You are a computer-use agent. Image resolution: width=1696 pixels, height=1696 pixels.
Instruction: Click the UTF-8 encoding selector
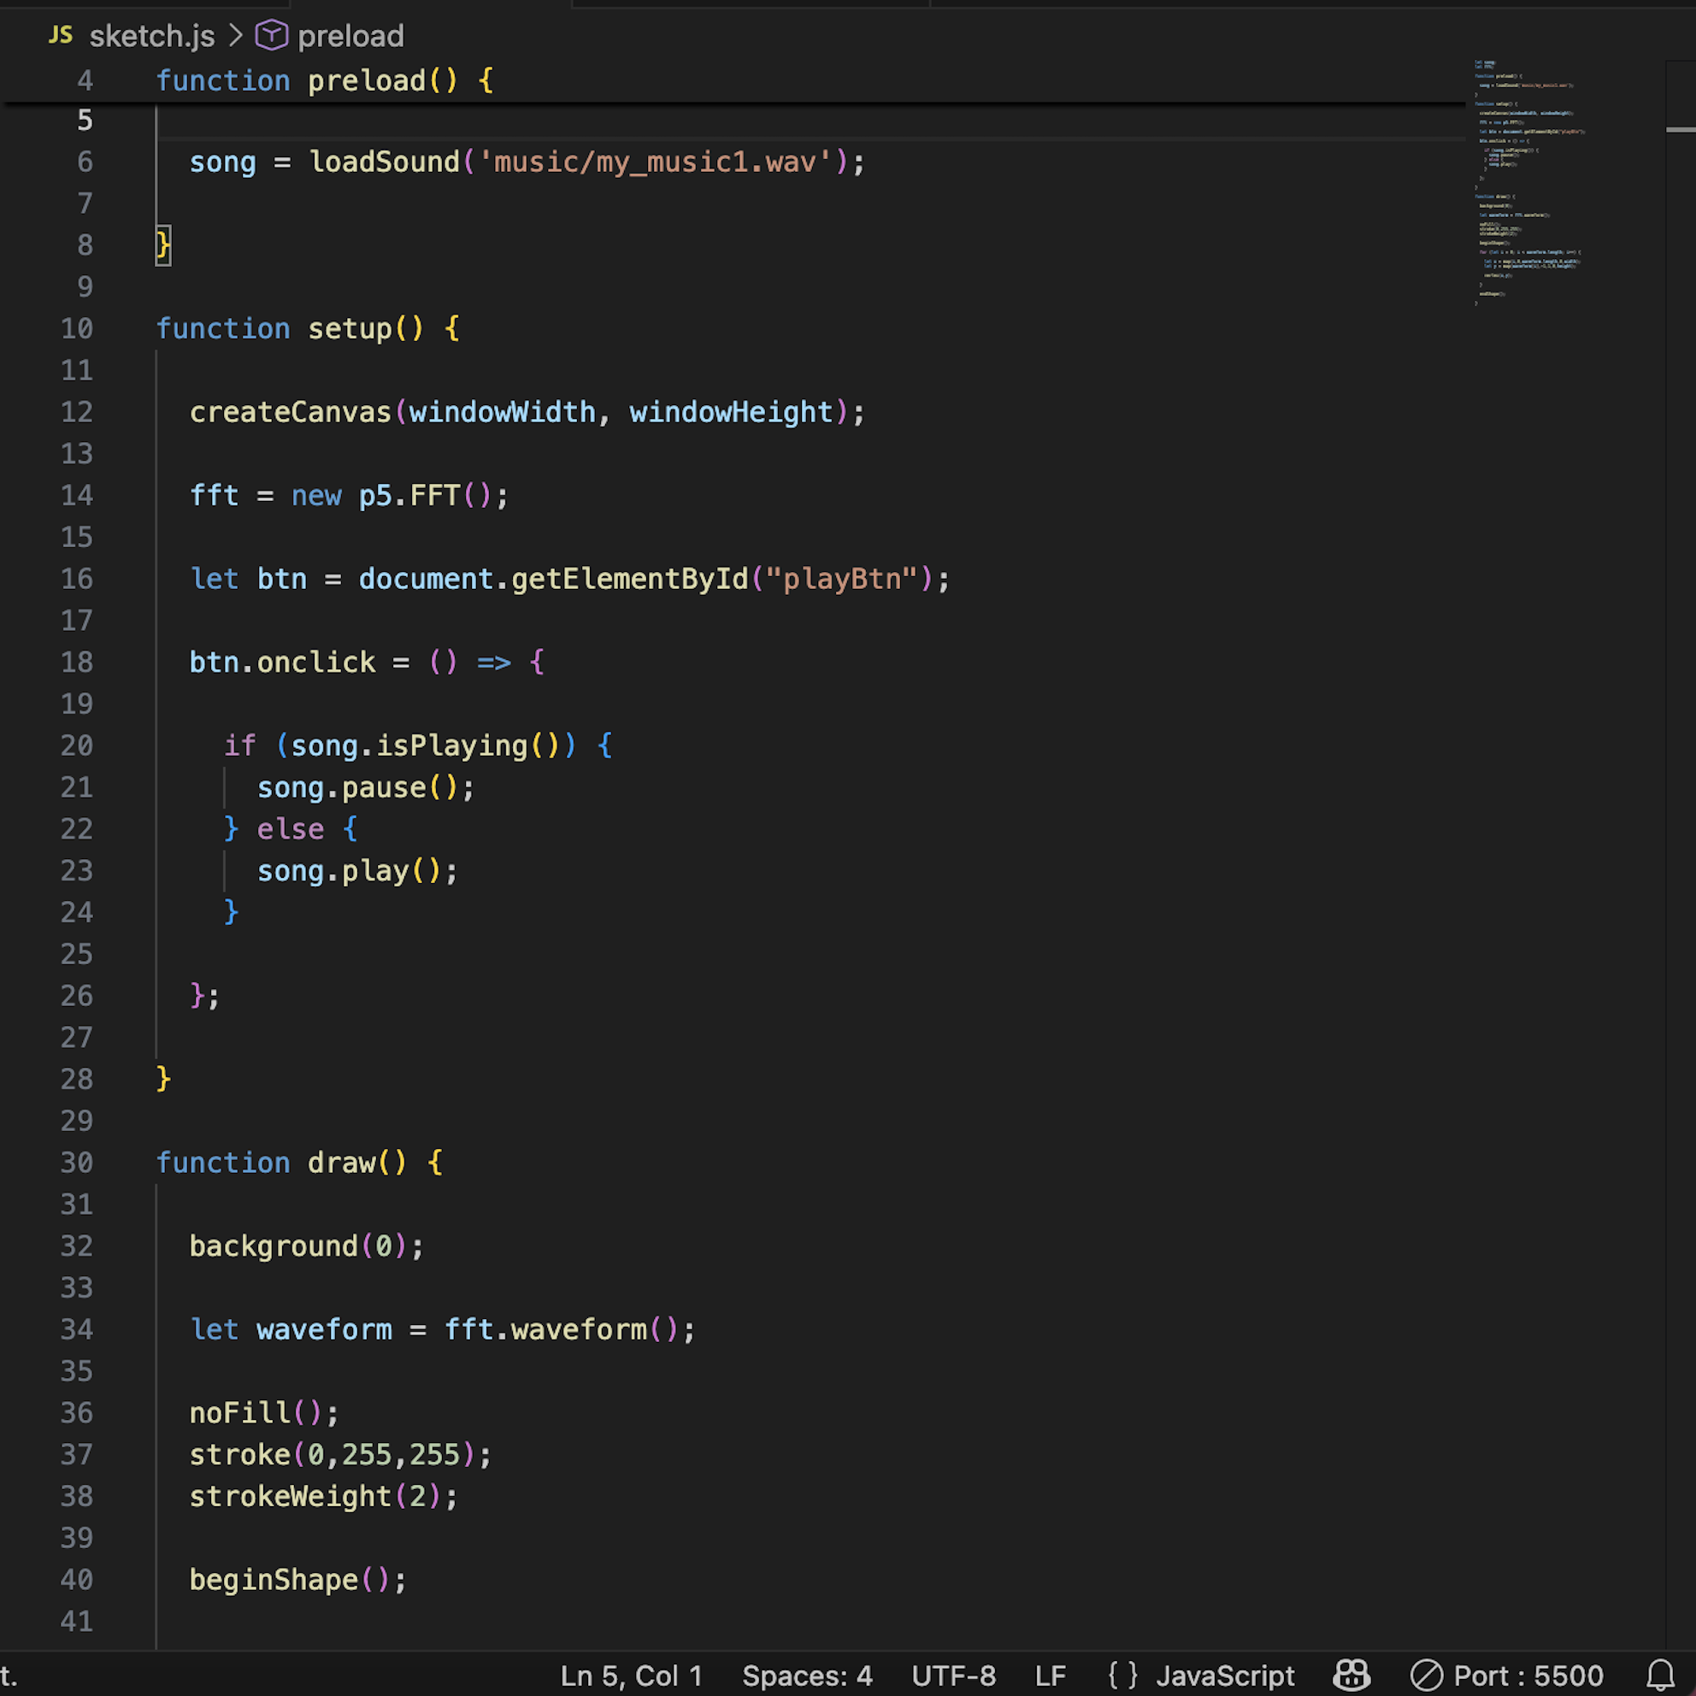pyautogui.click(x=954, y=1675)
